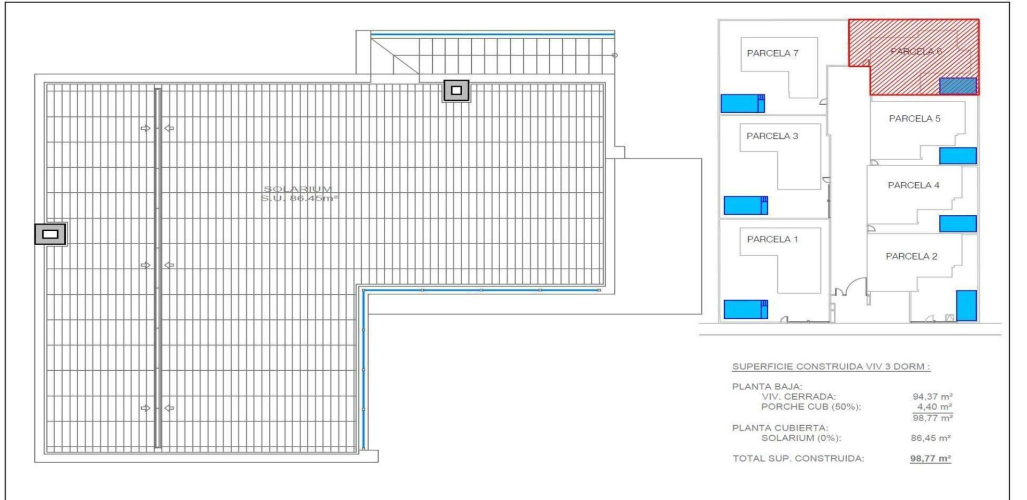Select the blue pool in Parcela 4
Screen dimensions: 1027x500
click(957, 223)
